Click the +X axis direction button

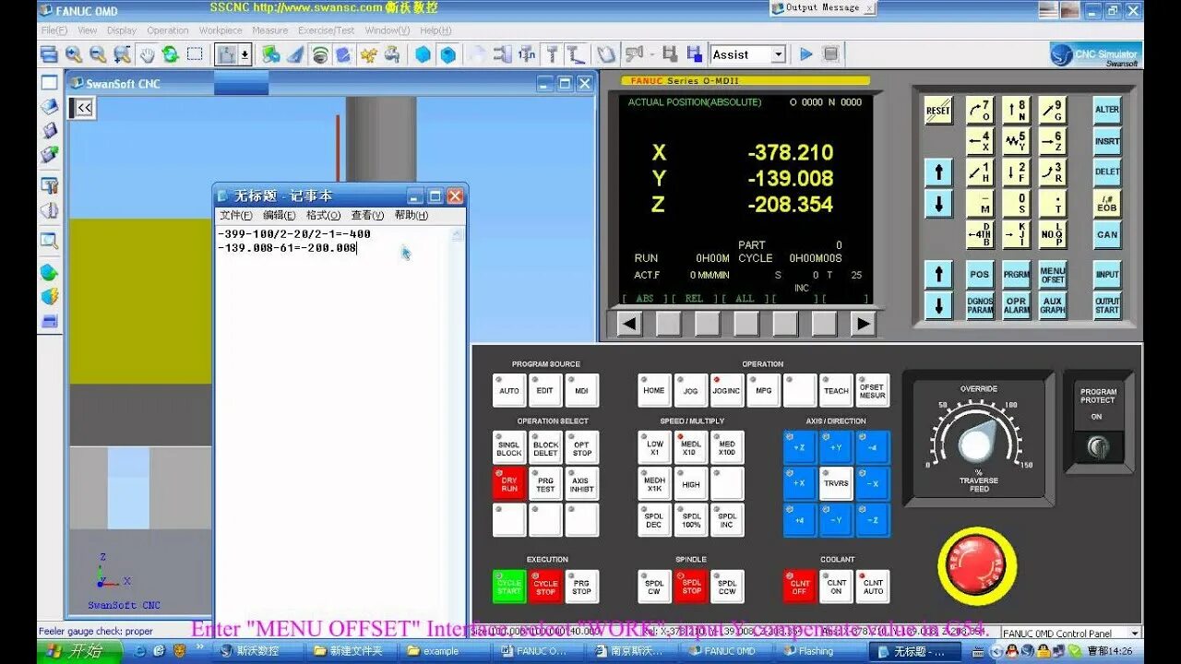pyautogui.click(x=800, y=484)
